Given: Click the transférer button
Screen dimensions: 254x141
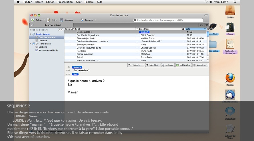Looking at the screenshot, I should pos(153,65).
